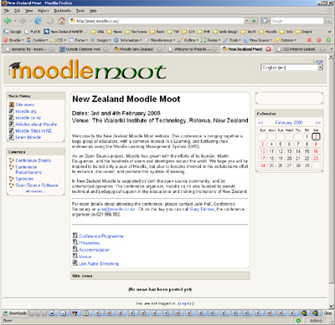Open the Bookmarks menu

63,11
